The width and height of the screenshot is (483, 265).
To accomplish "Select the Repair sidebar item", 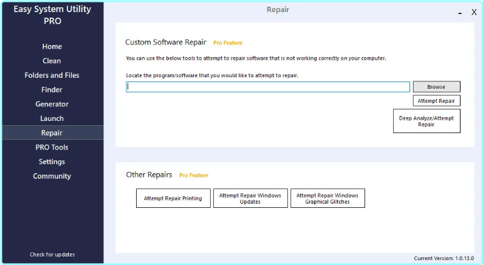I will [52, 133].
